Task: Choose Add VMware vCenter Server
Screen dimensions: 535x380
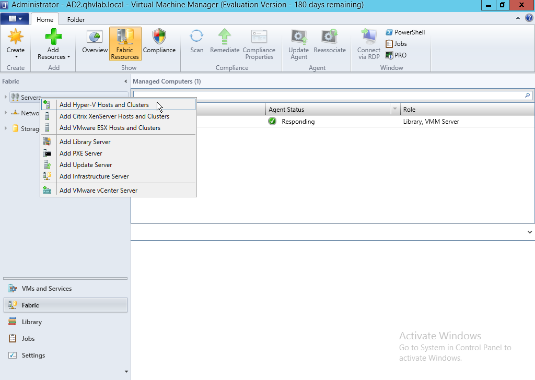Action: (98, 191)
